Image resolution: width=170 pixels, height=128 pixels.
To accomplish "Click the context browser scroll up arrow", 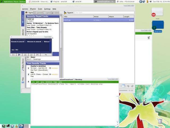I will pyautogui.click(x=61, y=15).
